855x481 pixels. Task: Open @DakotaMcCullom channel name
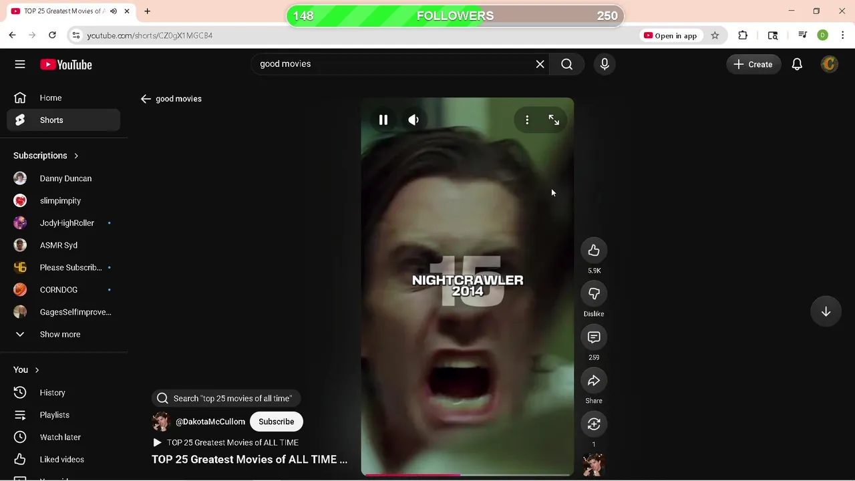coord(210,422)
